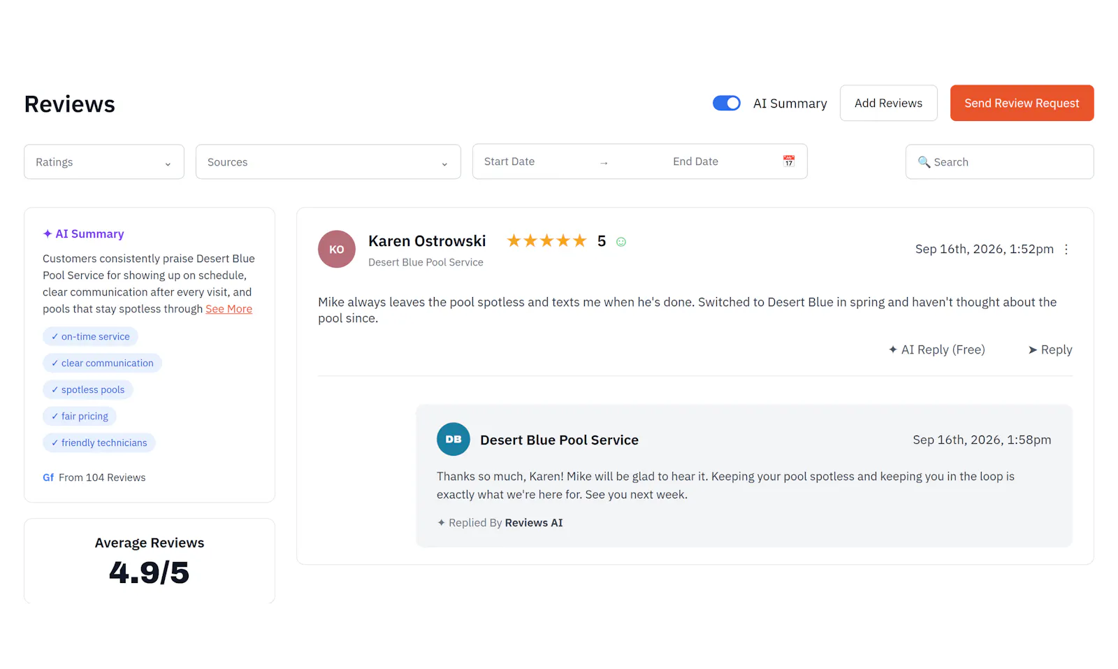Screen dimensions: 1118x669
Task: Select the spotless pools tag
Action: click(88, 389)
